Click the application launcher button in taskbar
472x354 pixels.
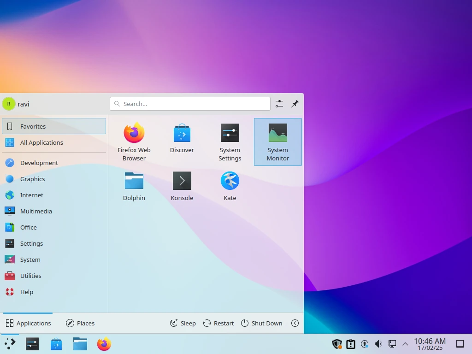pos(10,344)
